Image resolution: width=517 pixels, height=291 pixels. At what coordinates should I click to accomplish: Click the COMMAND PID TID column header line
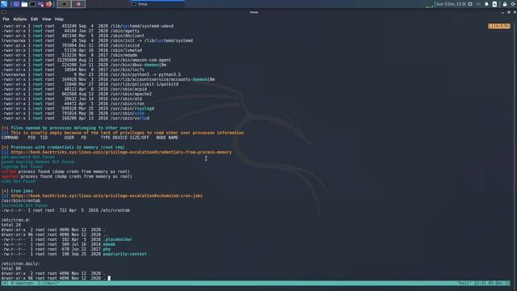90,137
